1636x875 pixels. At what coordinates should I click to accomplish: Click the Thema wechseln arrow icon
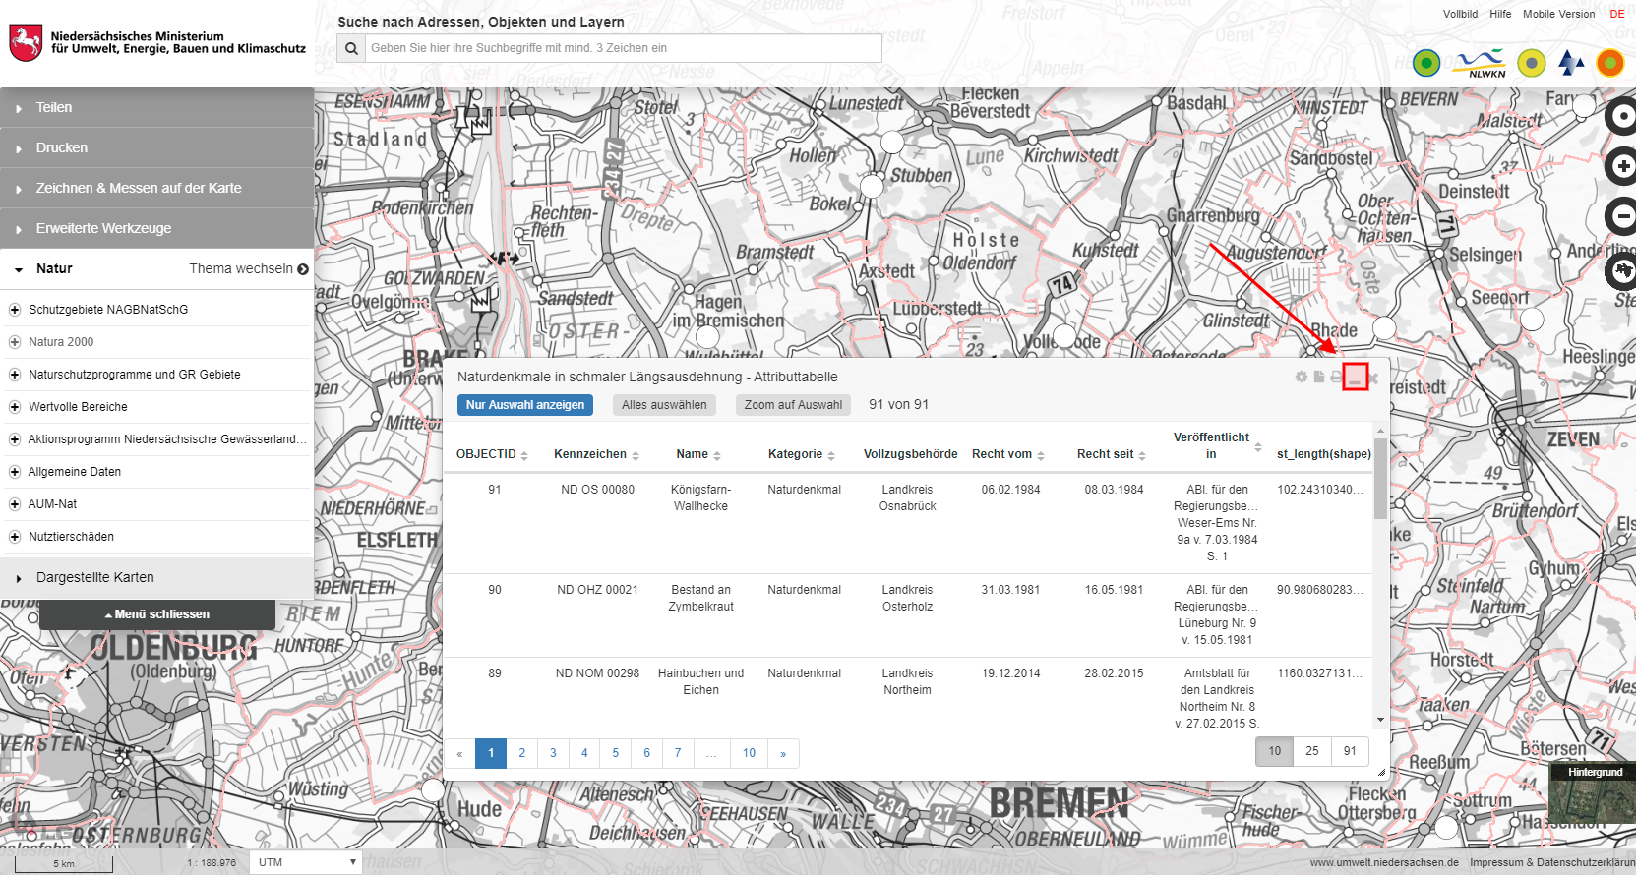303,269
